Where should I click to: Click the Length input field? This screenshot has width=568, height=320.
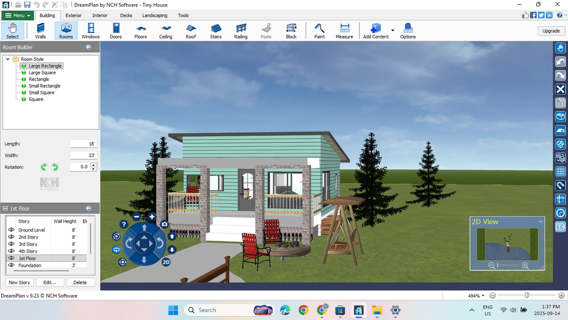click(83, 143)
